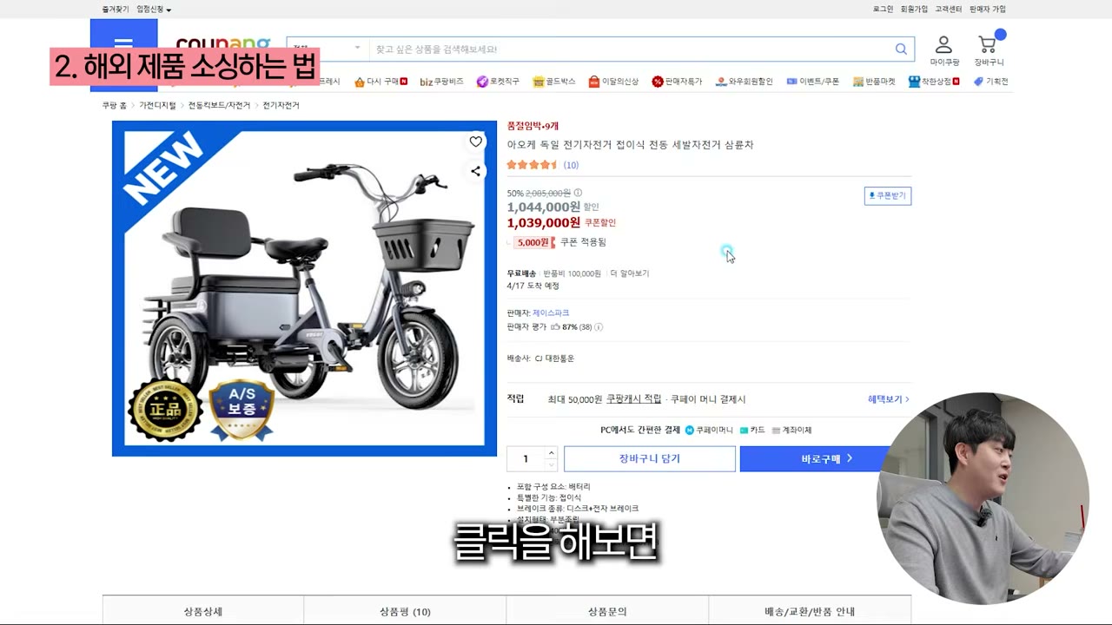The image size is (1112, 625).
Task: Go to 가전디지털 breadcrumb
Action: click(157, 105)
